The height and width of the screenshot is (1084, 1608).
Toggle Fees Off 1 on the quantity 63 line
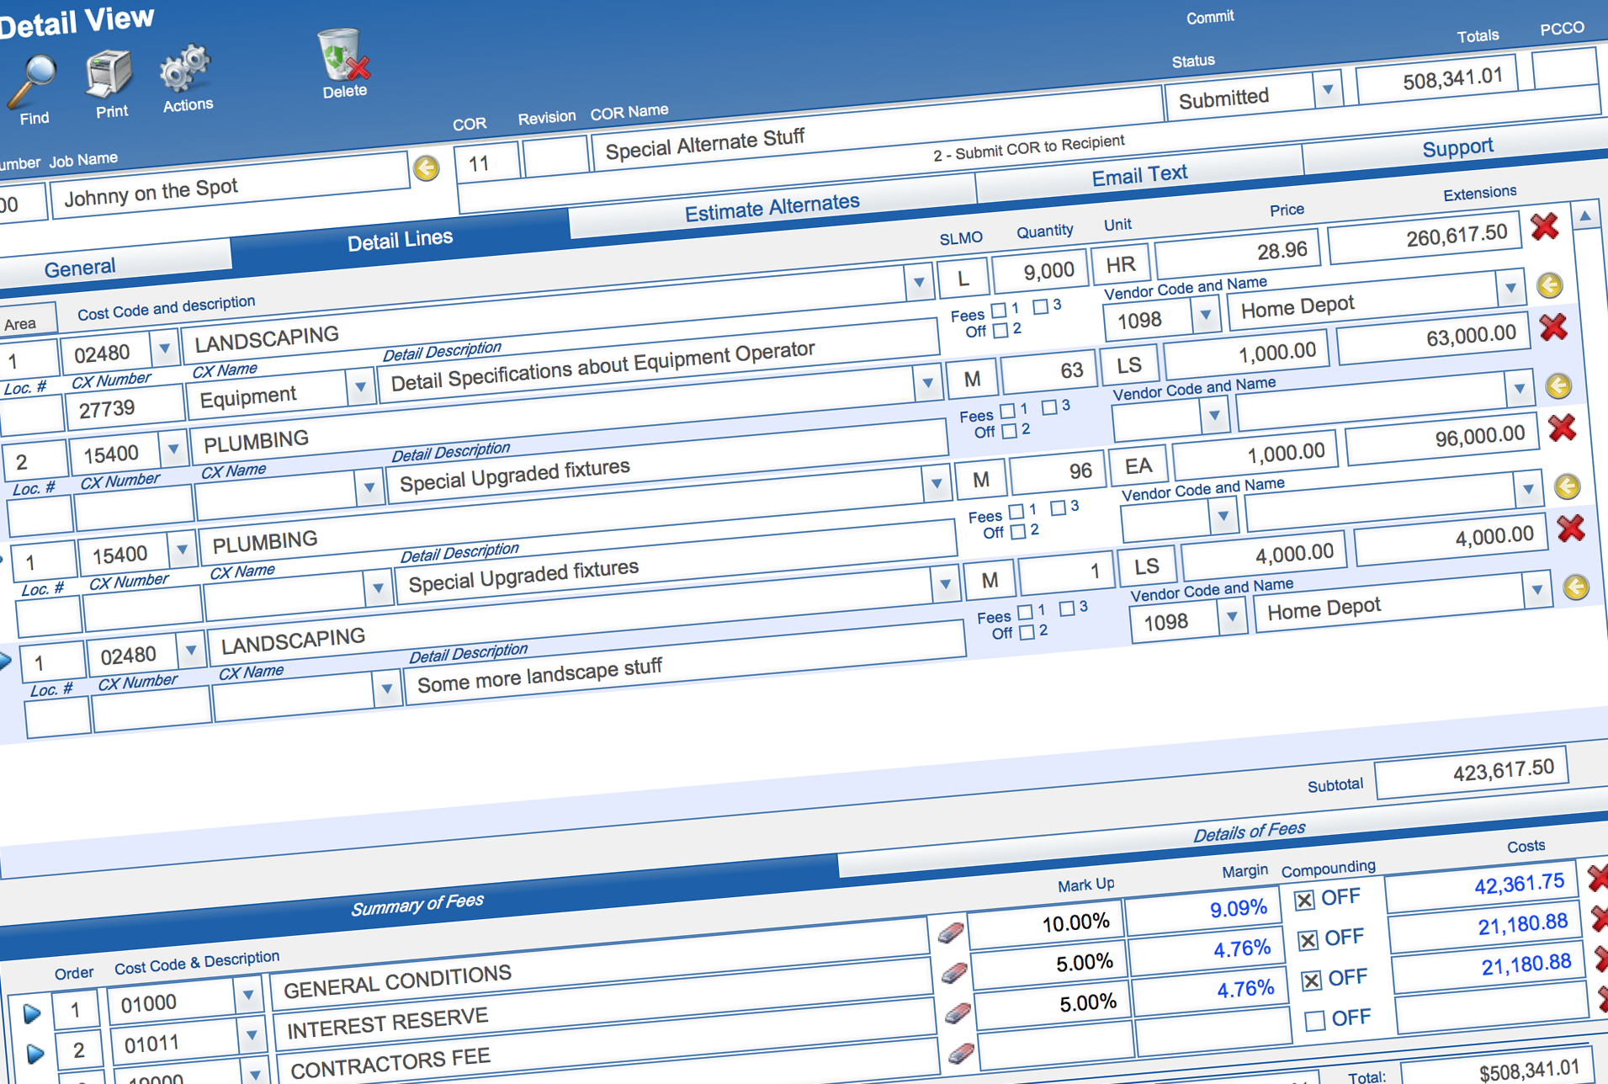(x=1007, y=412)
